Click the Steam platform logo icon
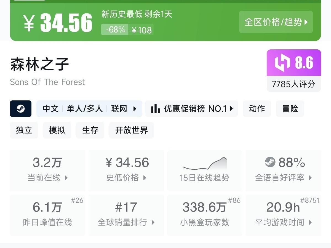The image size is (331, 248). (21, 109)
